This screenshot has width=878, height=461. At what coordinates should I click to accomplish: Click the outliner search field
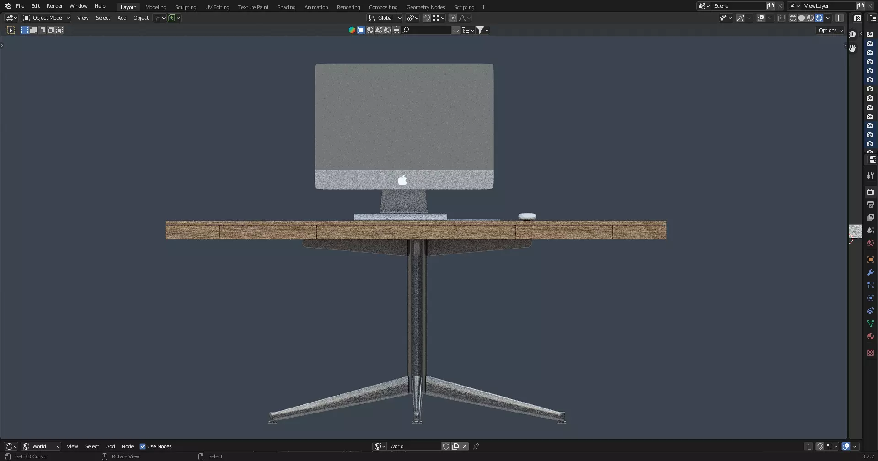[427, 30]
